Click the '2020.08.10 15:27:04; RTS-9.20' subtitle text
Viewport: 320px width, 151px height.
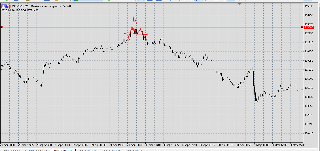coord(20,10)
